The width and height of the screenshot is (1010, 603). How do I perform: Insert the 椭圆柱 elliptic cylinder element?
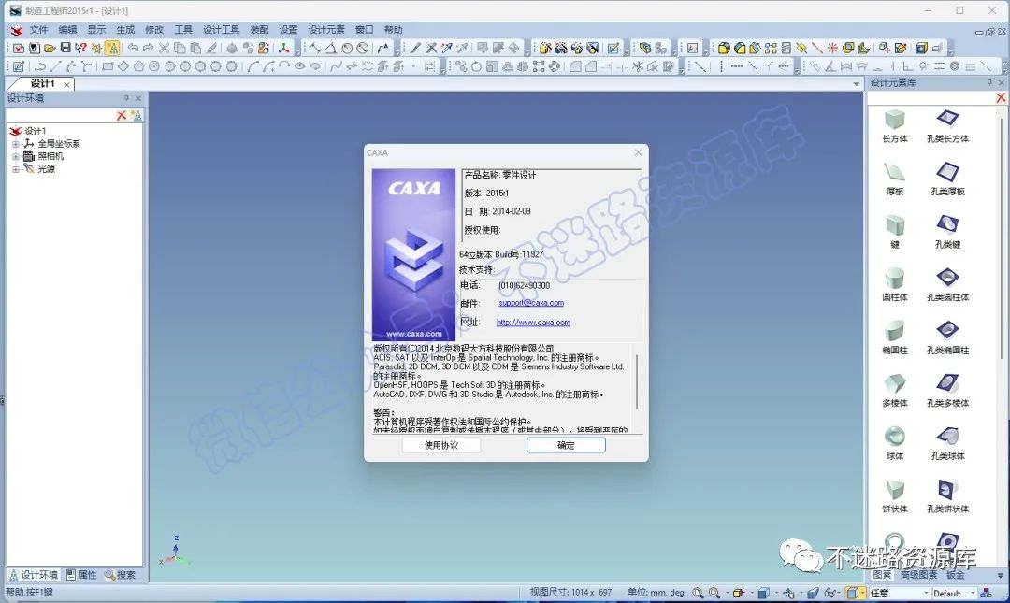coord(895,337)
